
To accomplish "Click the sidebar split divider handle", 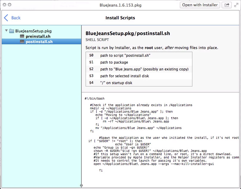I will 81,185.
